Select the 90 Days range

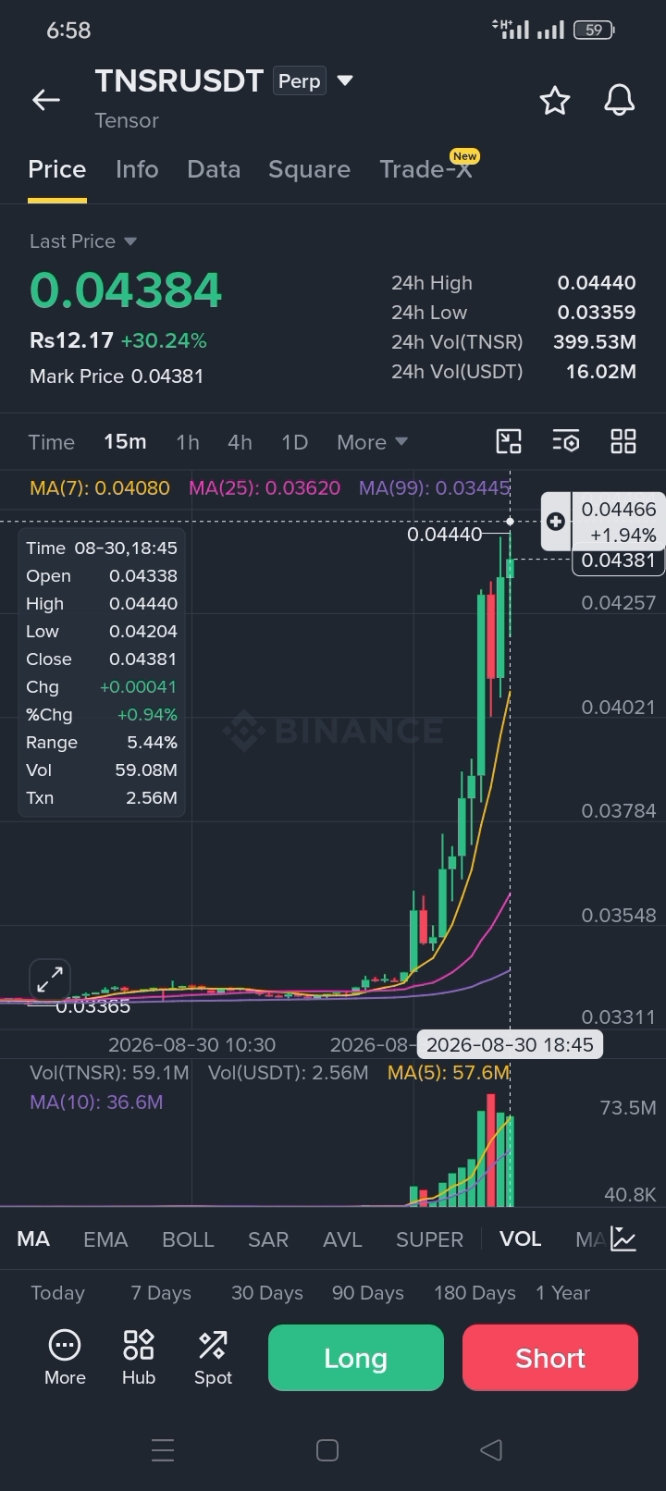(368, 1293)
